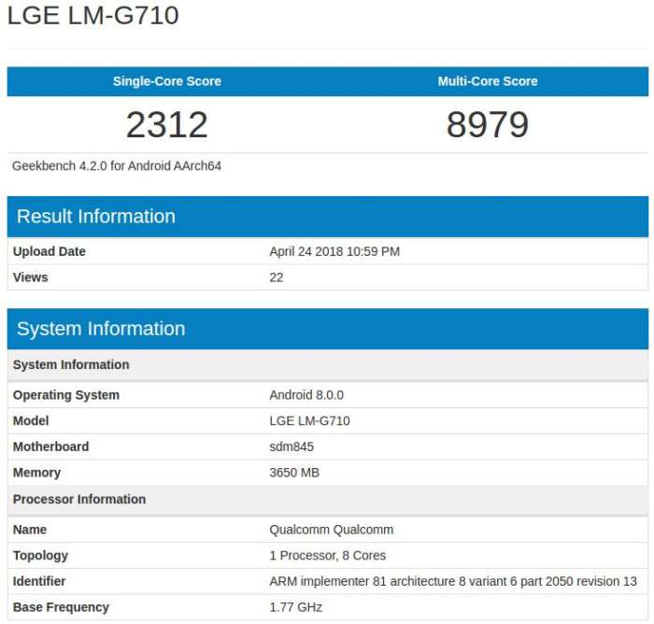Click the Single-Core Score header
The image size is (654, 624).
point(167,81)
